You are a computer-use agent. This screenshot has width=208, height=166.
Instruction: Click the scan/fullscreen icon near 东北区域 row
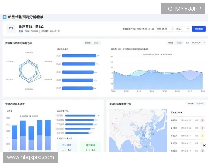pyautogui.click(x=204, y=145)
